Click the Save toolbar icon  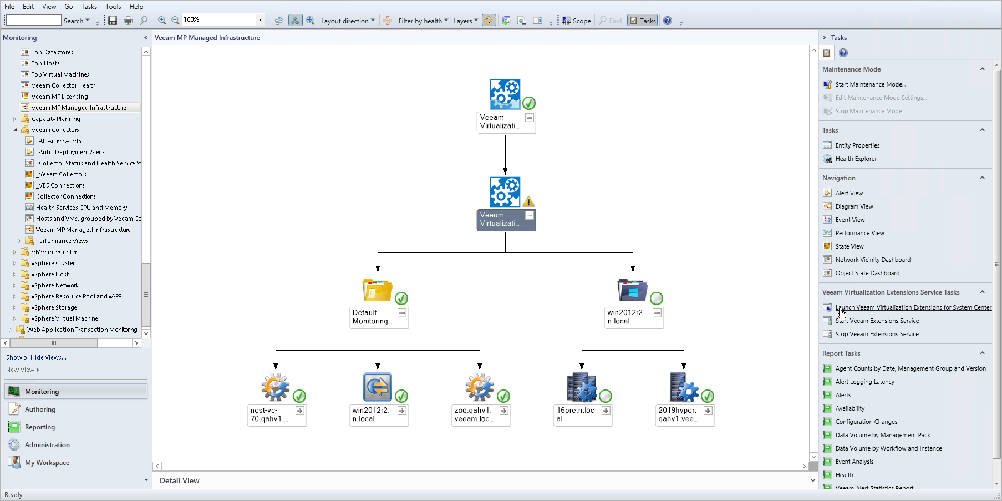coord(113,21)
